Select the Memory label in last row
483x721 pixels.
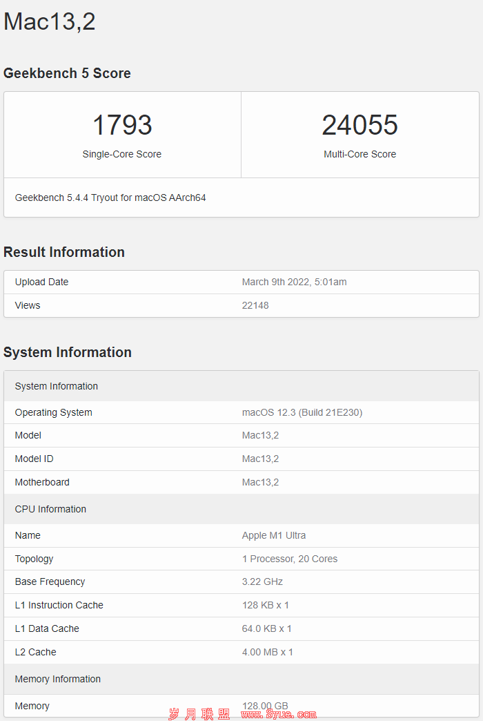[32, 706]
